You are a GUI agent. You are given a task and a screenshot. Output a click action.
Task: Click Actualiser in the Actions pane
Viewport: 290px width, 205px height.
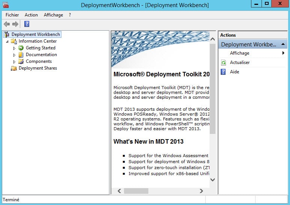click(240, 62)
